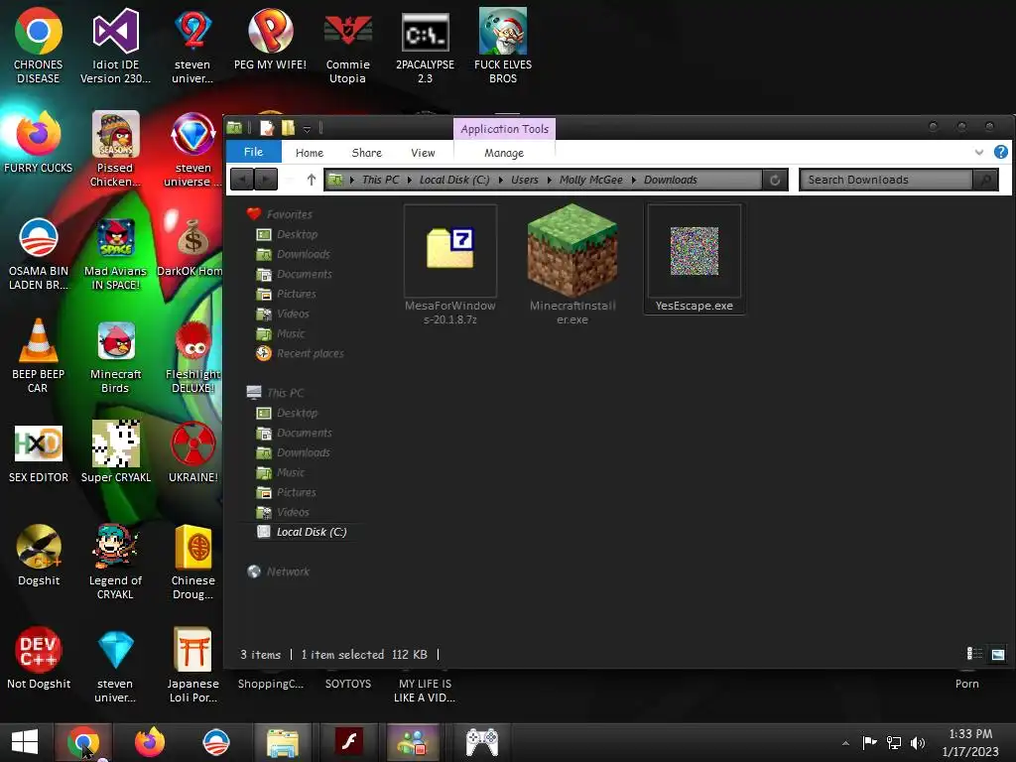Click the network tray icon
Viewport: 1016px width, 762px height.
coord(894,742)
